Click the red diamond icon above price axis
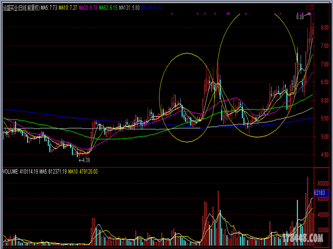The width and height of the screenshot is (333, 249). [307, 8]
